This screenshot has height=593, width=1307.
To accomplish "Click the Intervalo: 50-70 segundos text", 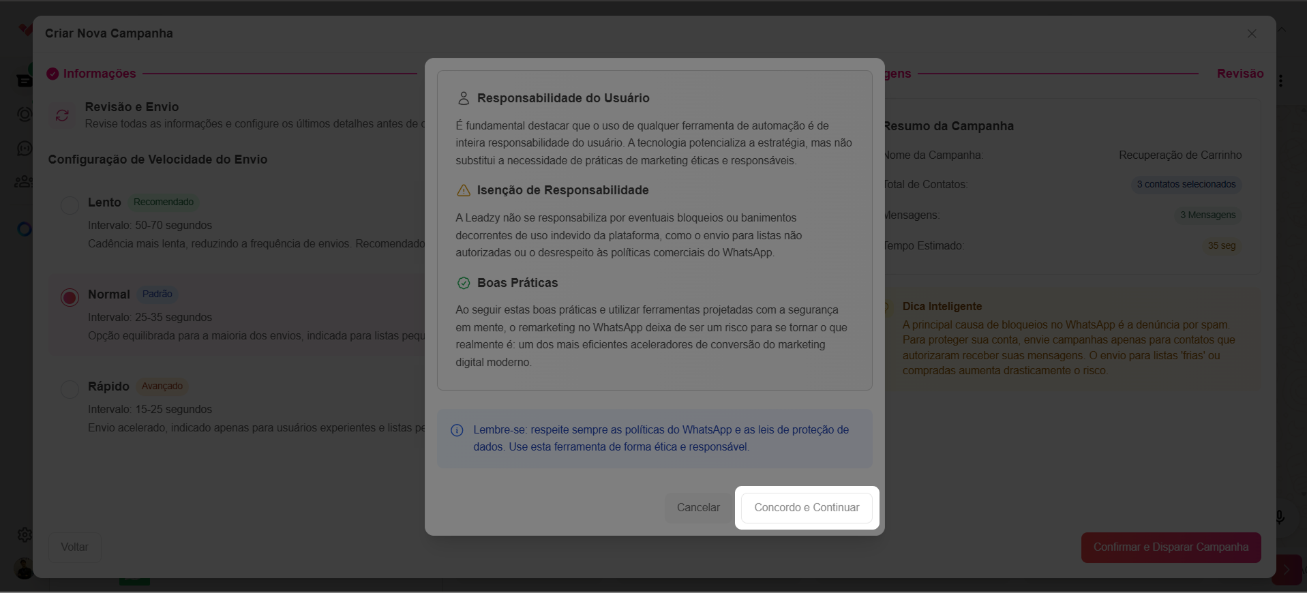I will point(150,226).
